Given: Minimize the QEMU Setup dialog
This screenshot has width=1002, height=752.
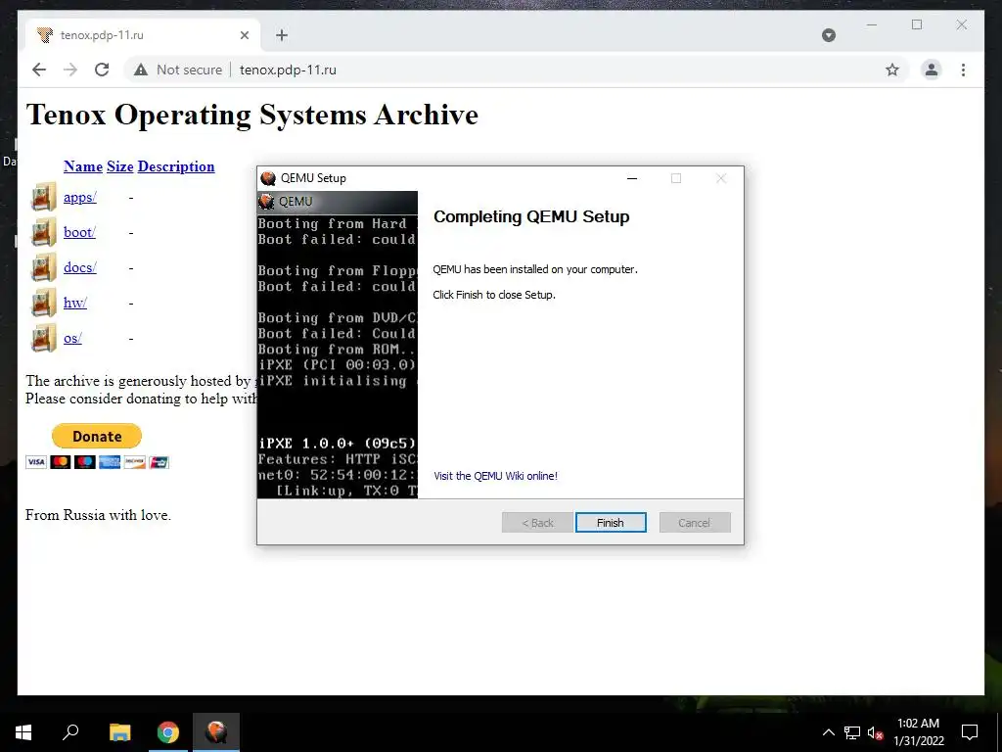Looking at the screenshot, I should click(x=632, y=178).
